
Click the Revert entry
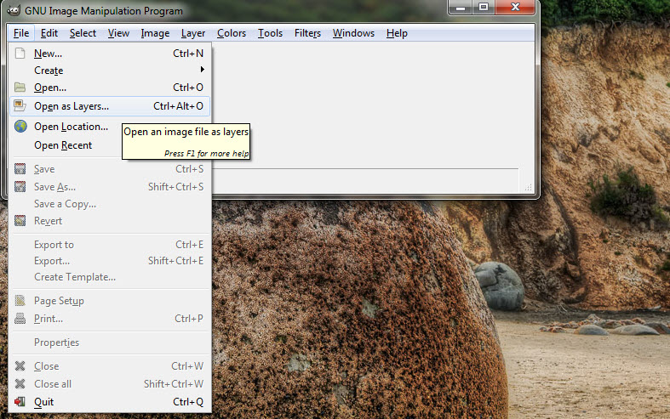[x=110, y=221]
